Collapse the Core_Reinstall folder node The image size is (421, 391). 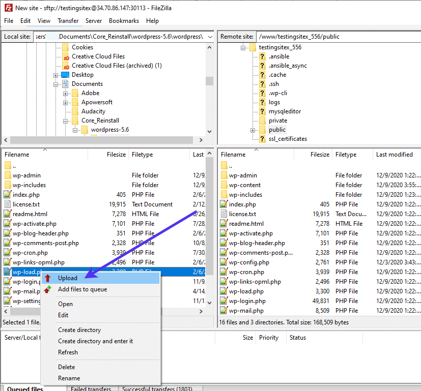tap(66, 121)
